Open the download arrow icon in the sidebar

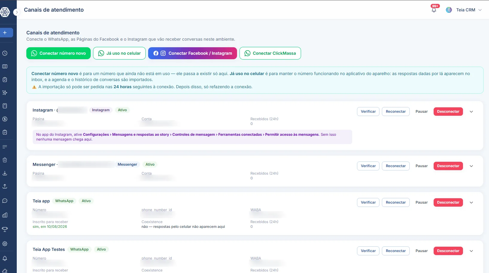pos(5,173)
